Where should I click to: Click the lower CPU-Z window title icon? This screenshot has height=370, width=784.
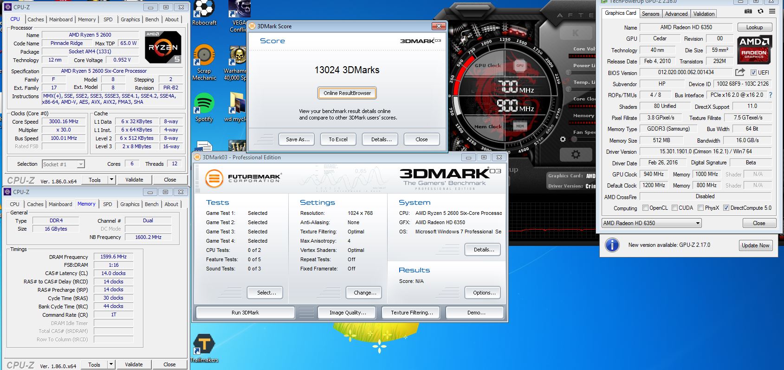coord(7,192)
